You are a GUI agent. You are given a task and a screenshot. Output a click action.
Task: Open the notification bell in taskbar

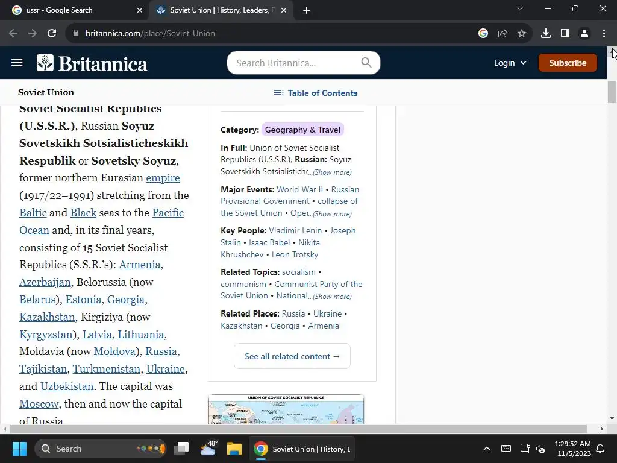click(x=601, y=449)
